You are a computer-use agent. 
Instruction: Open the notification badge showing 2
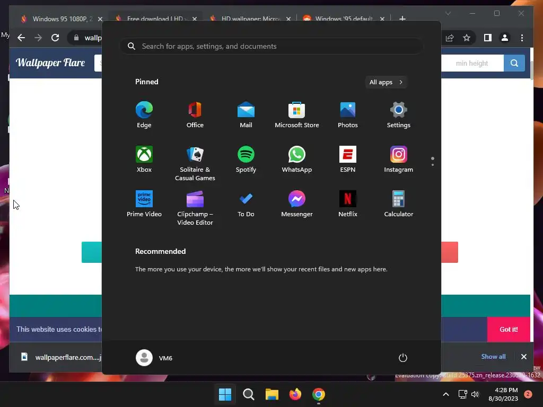pos(528,394)
